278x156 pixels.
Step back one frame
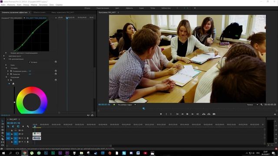(182, 114)
